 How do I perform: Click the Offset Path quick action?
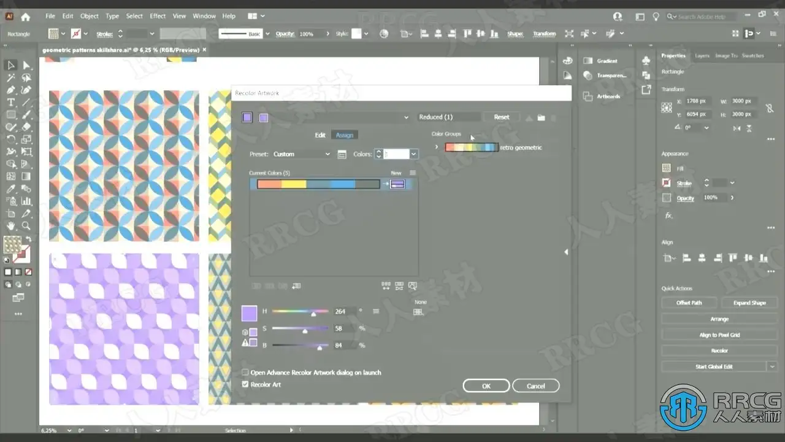coord(689,303)
